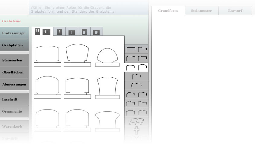Open the Abmessungen settings
The height and width of the screenshot is (152, 255).
click(x=14, y=84)
